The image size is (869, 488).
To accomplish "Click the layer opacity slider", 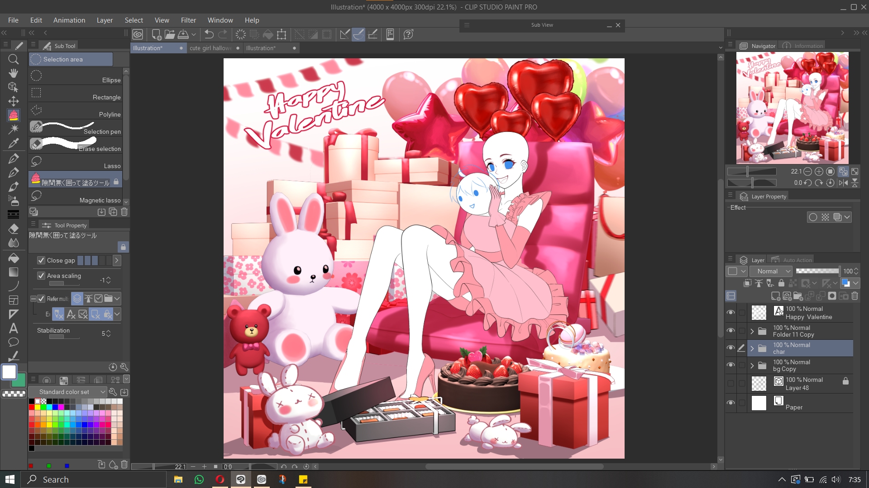I will coord(817,271).
